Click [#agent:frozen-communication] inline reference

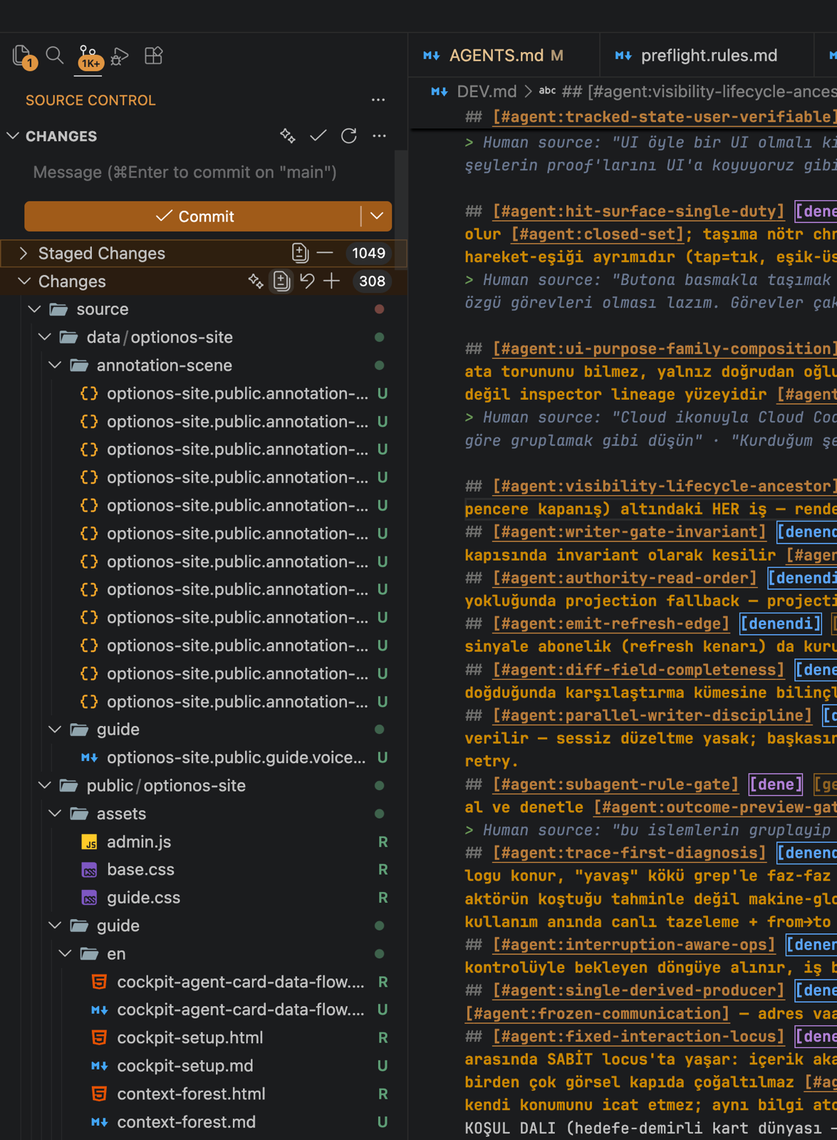pos(597,1013)
